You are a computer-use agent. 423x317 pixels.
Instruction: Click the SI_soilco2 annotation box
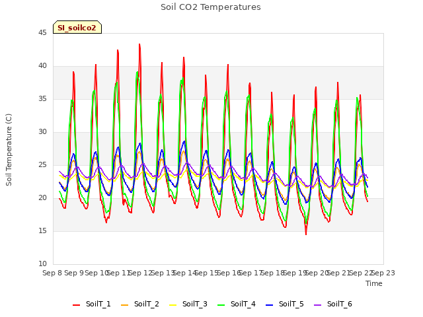tap(77, 27)
